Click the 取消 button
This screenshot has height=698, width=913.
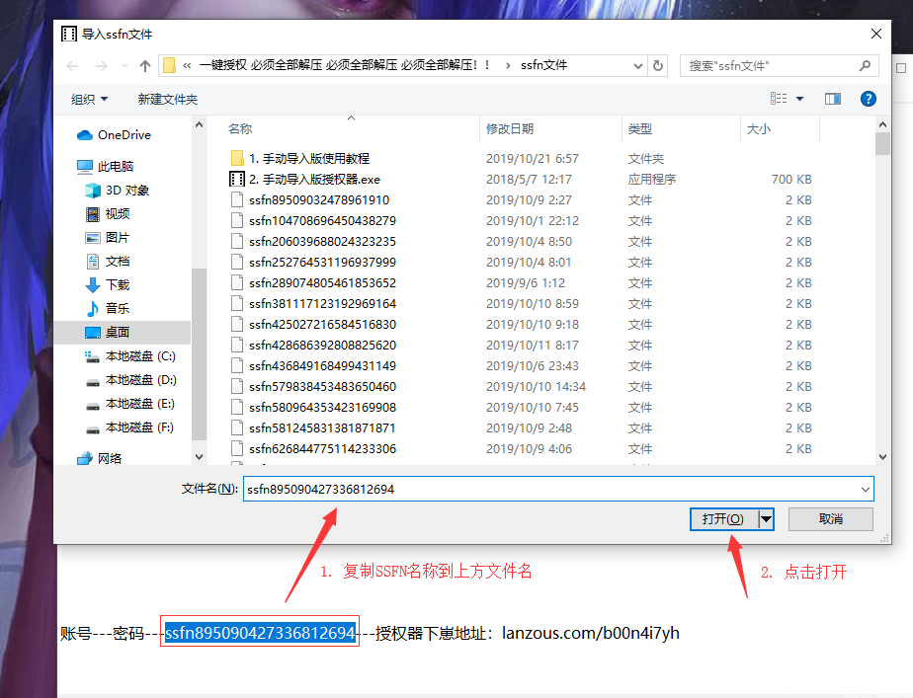830,519
